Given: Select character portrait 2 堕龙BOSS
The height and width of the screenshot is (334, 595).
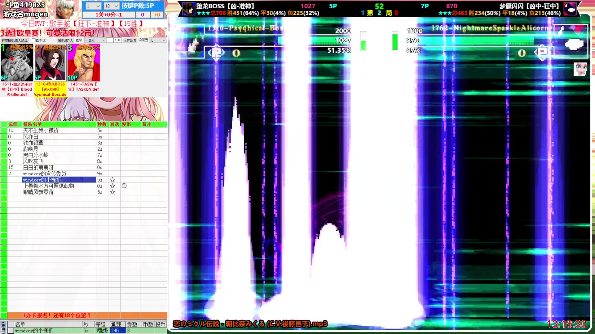Looking at the screenshot, I should click(50, 62).
